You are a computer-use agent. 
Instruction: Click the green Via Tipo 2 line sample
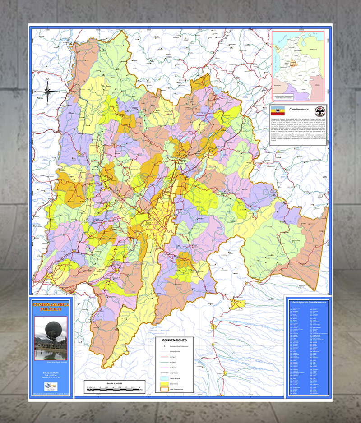click(164, 362)
